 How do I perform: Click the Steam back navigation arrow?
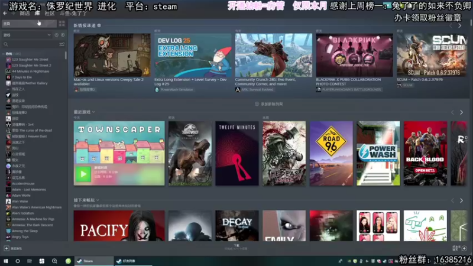coord(5,14)
